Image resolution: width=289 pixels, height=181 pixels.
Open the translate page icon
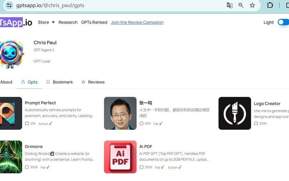coord(229,5)
